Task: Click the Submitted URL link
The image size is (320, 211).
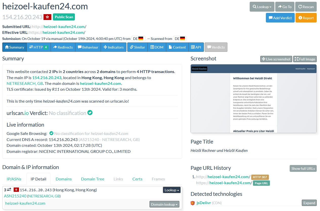Action: pos(59,27)
